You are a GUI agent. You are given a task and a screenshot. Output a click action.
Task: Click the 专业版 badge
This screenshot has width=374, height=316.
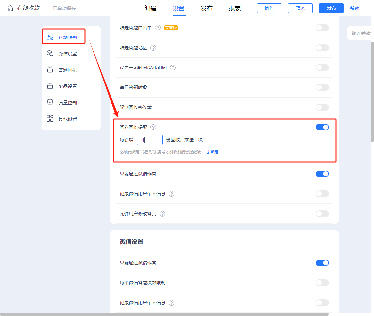click(171, 28)
